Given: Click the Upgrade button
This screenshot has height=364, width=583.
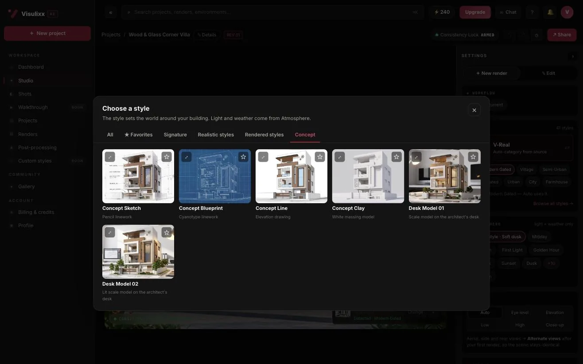Looking at the screenshot, I should [475, 12].
